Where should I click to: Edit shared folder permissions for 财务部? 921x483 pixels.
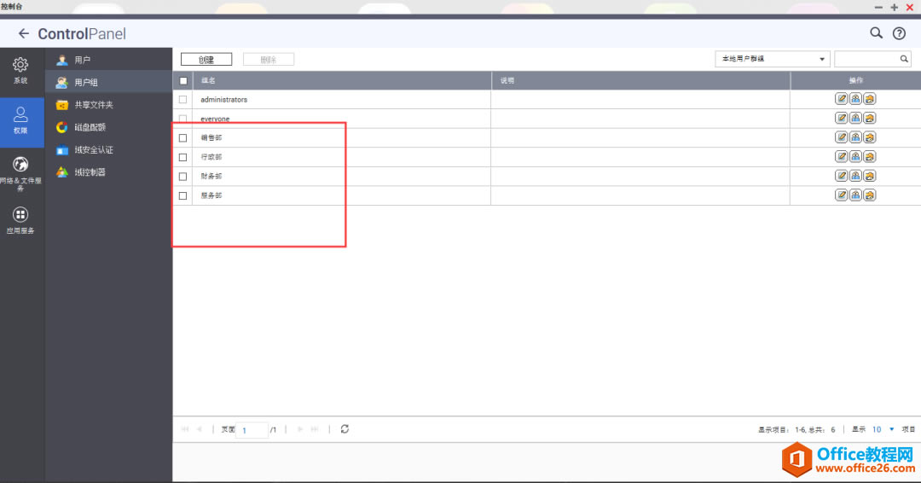pyautogui.click(x=869, y=176)
